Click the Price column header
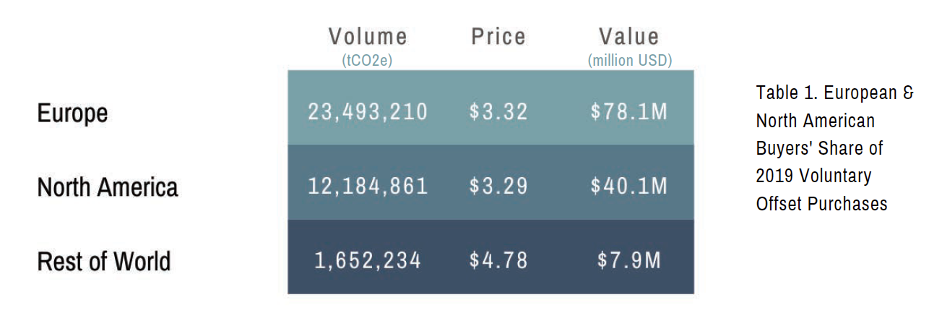The height and width of the screenshot is (321, 942). click(498, 36)
